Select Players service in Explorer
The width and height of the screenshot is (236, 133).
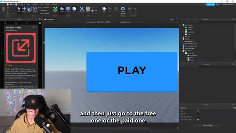(187, 37)
